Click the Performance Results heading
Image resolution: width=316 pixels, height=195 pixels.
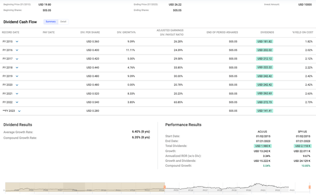[x=183, y=125]
